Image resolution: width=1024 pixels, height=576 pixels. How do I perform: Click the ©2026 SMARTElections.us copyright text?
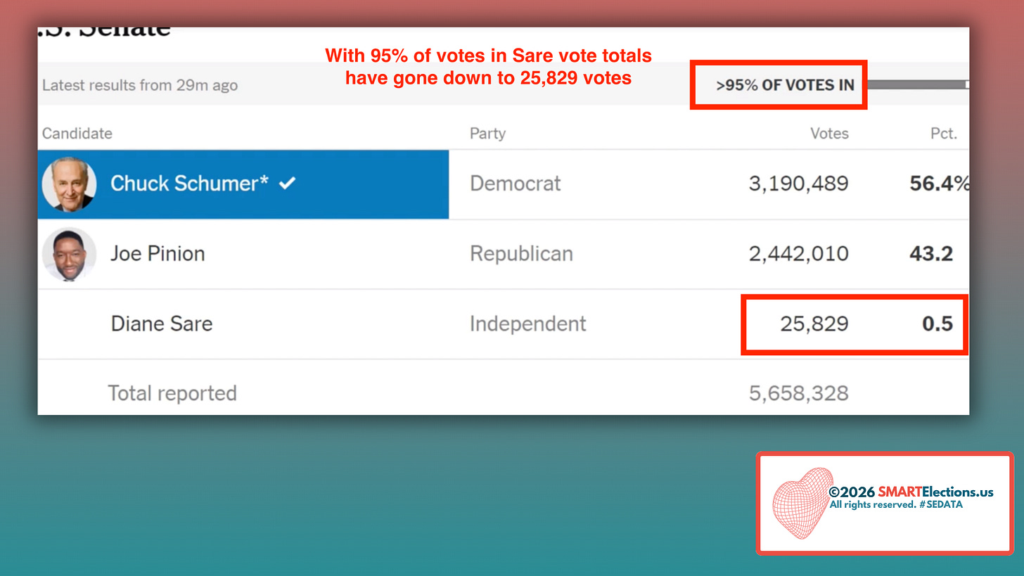point(911,492)
